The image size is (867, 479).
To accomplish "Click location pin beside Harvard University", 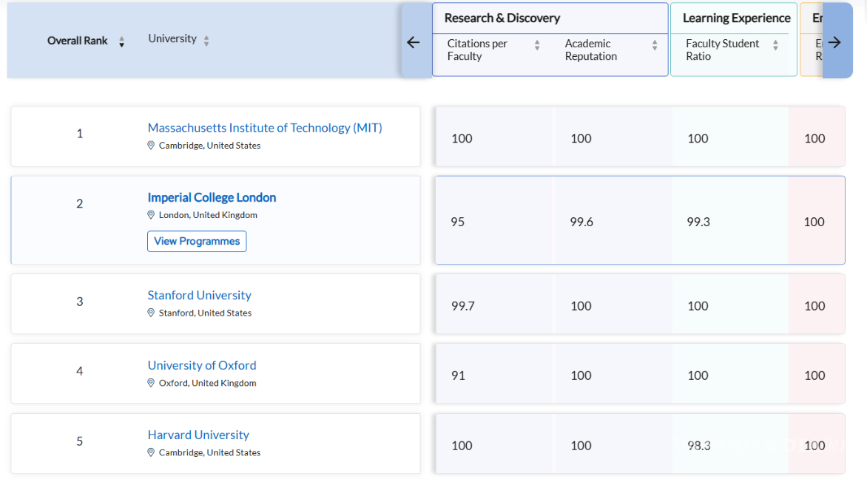I will pos(151,452).
